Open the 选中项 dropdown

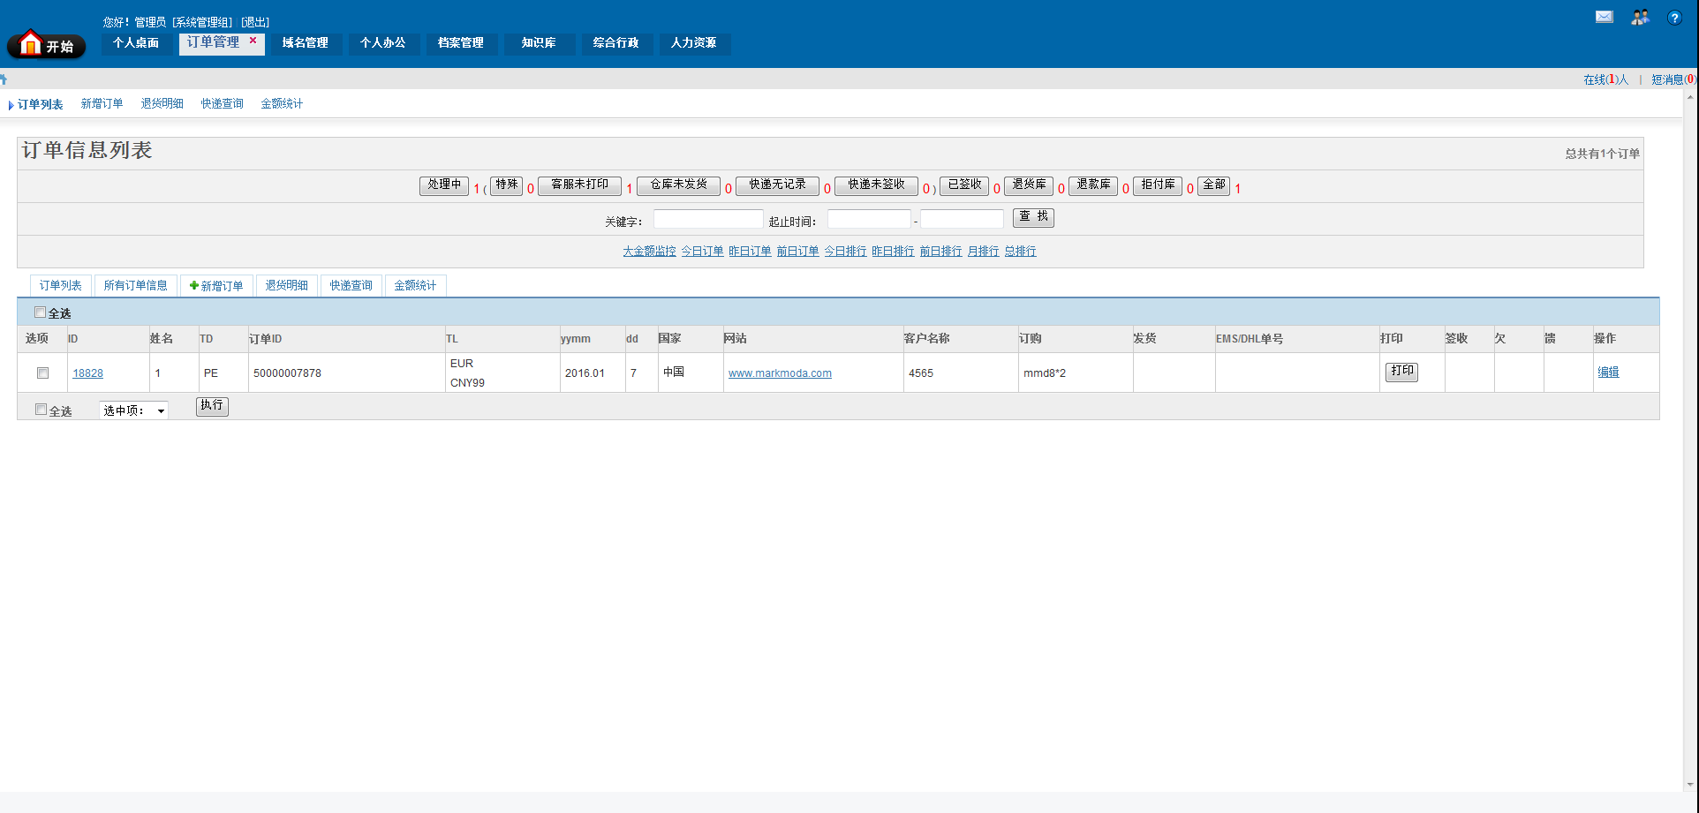click(x=133, y=410)
